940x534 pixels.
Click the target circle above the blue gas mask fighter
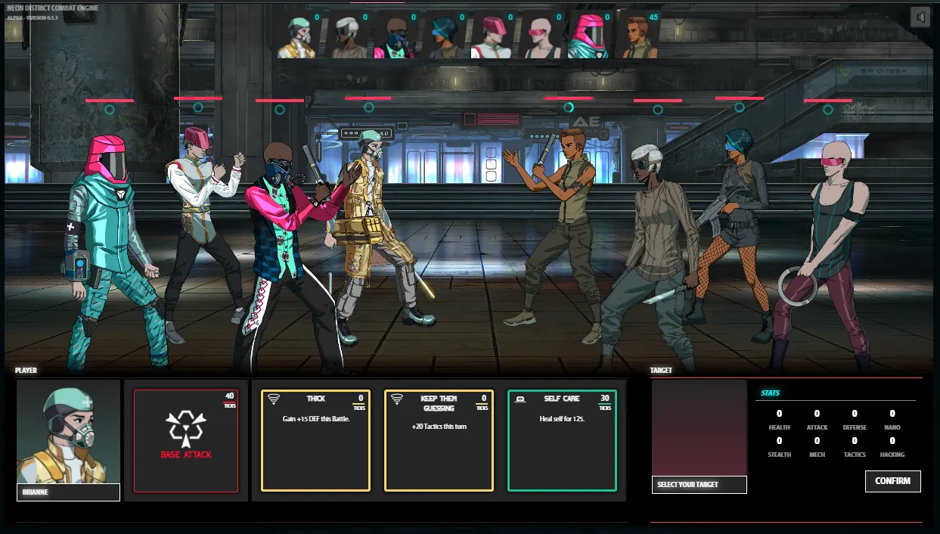(280, 110)
